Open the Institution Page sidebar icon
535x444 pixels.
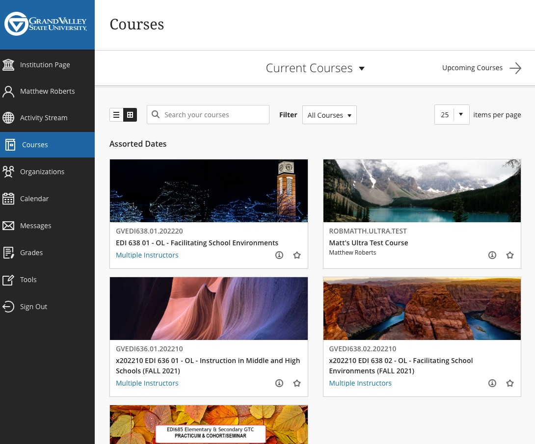click(x=8, y=65)
